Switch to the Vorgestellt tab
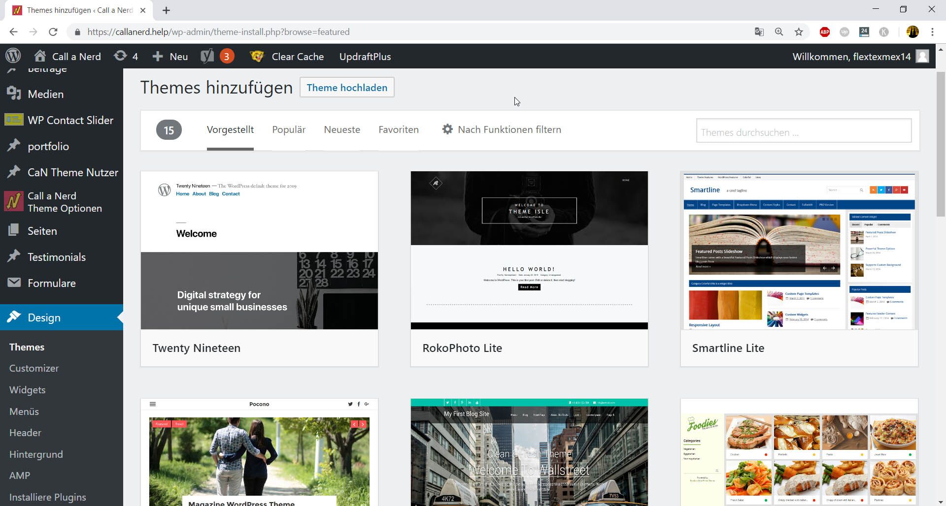This screenshot has height=506, width=946. (230, 129)
